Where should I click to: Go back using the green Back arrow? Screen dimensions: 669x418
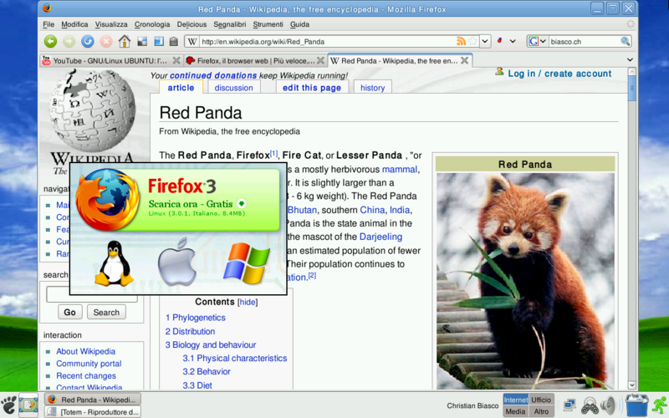(50, 41)
